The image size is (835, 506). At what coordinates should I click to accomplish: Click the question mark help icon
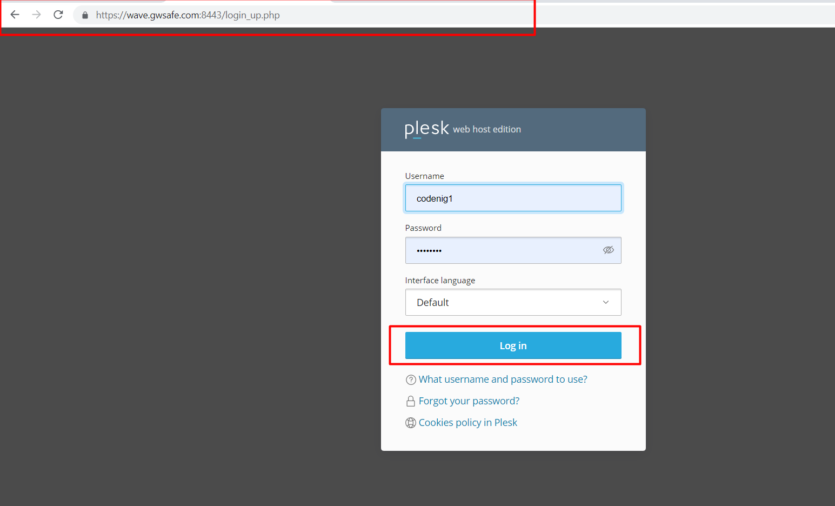click(x=411, y=380)
